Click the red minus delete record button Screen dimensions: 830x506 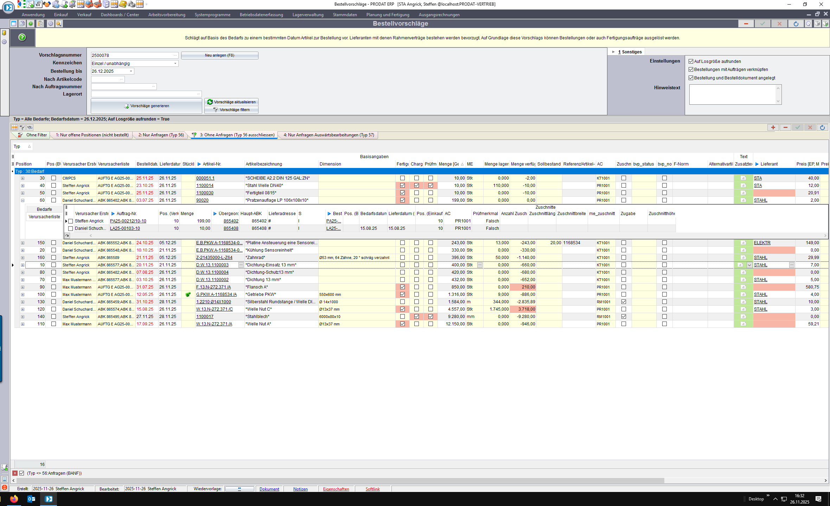(746, 24)
